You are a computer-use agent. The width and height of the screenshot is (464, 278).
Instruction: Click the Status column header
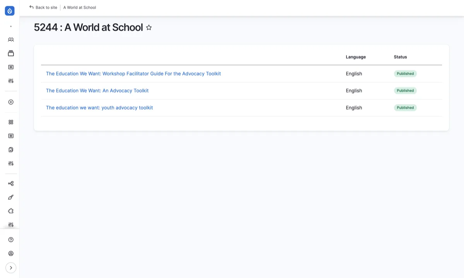pos(400,57)
